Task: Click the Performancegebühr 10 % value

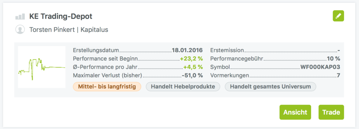Action: (x=334, y=59)
